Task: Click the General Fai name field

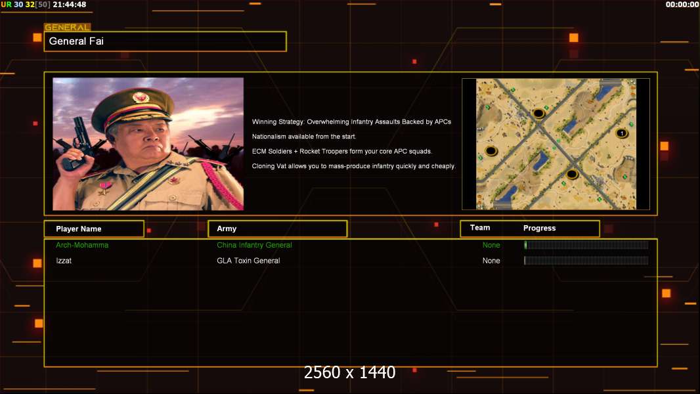Action: [x=165, y=41]
